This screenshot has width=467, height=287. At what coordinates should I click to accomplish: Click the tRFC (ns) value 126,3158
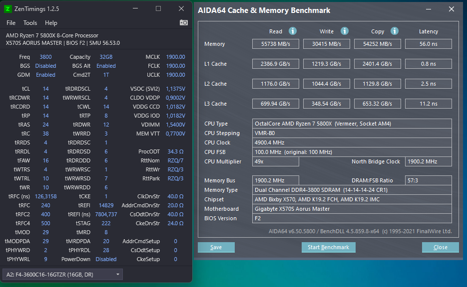[45, 196]
